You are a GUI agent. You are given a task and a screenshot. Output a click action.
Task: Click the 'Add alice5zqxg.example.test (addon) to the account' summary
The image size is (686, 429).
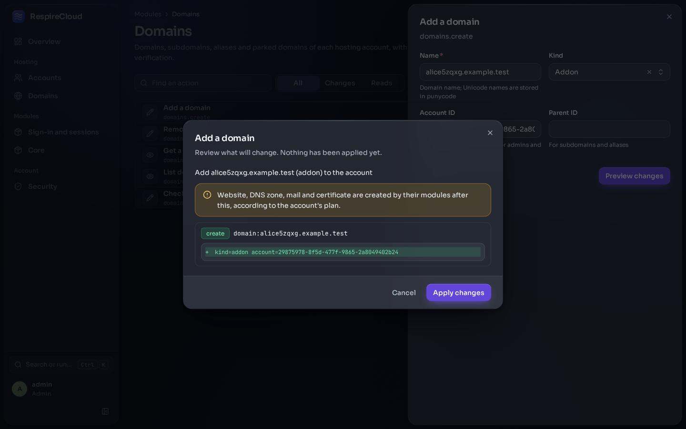(283, 173)
